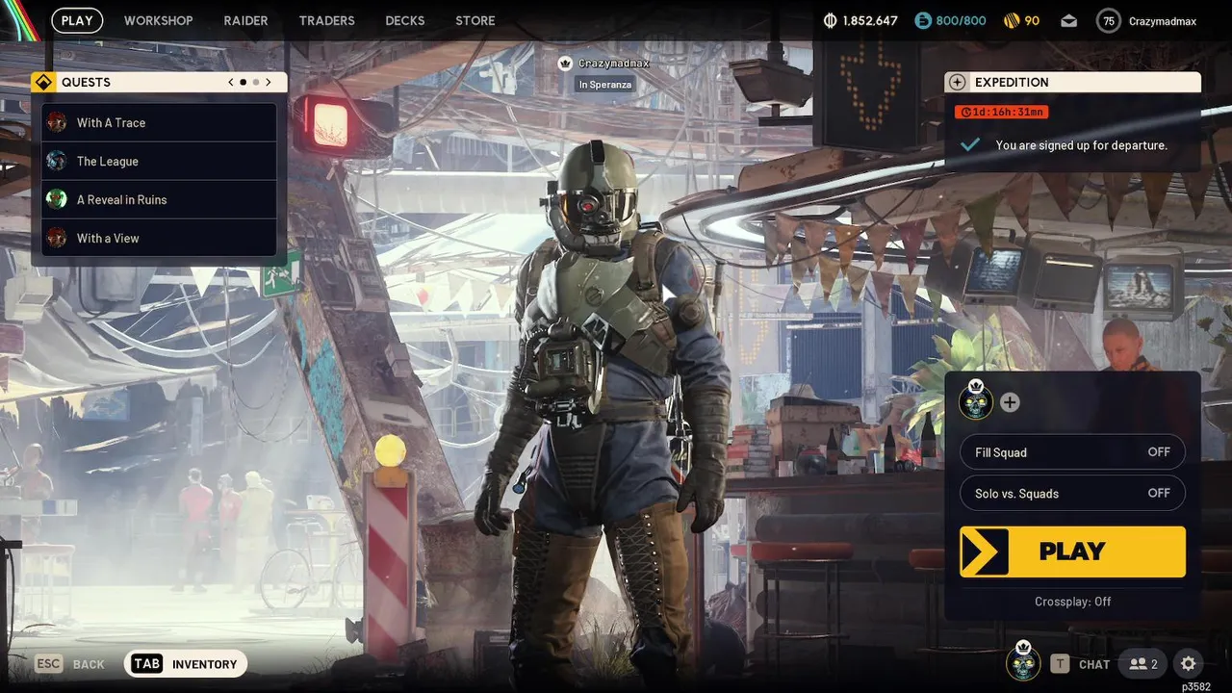Screen dimensions: 1232x693
Task: Open the Play tab
Action: 77,20
